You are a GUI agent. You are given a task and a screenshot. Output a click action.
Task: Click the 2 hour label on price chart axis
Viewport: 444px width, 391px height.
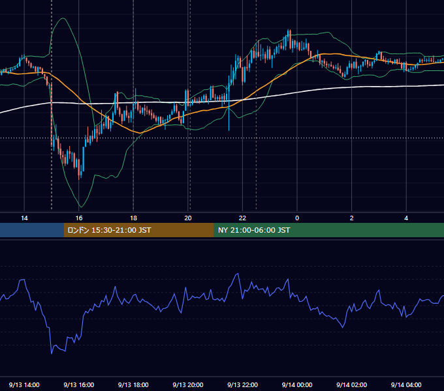(352, 218)
